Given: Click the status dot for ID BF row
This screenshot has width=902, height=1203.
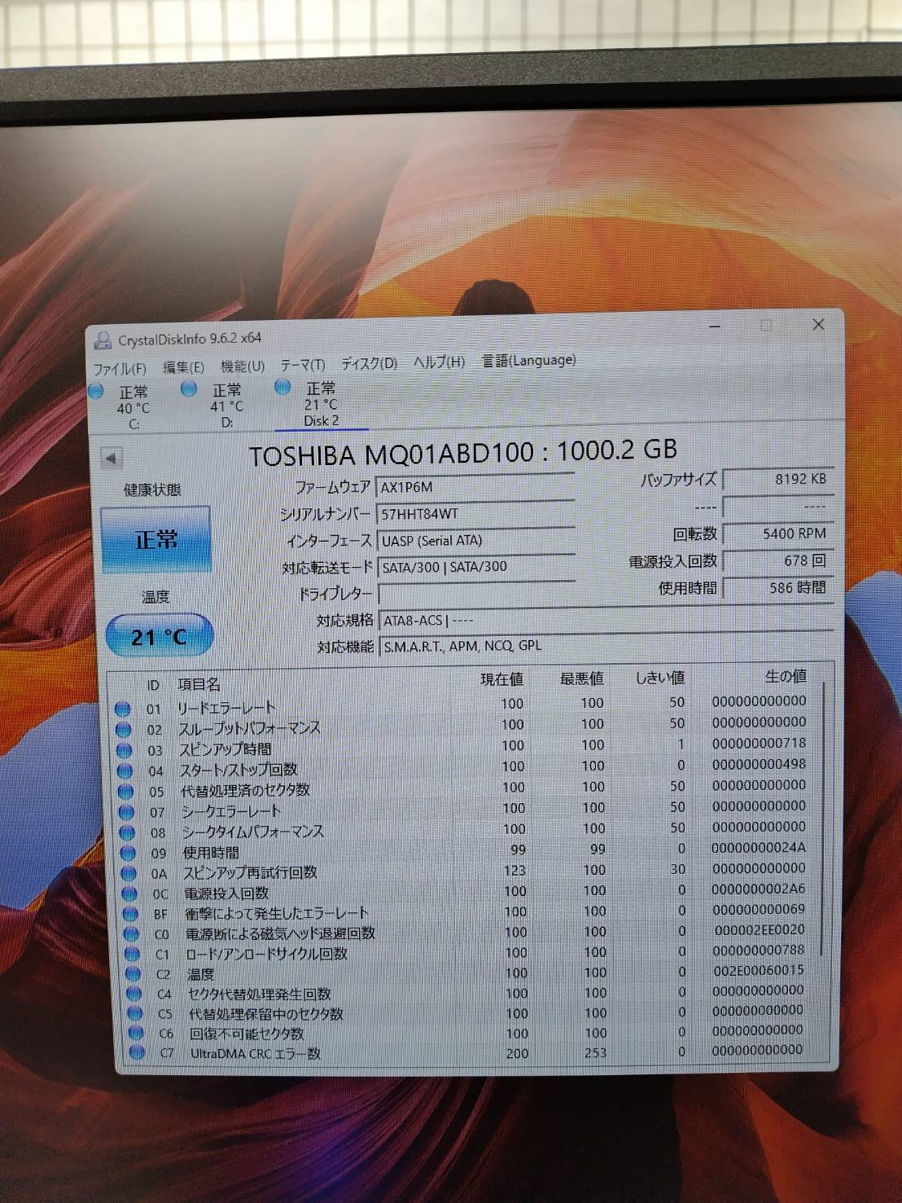Looking at the screenshot, I should click(x=130, y=914).
